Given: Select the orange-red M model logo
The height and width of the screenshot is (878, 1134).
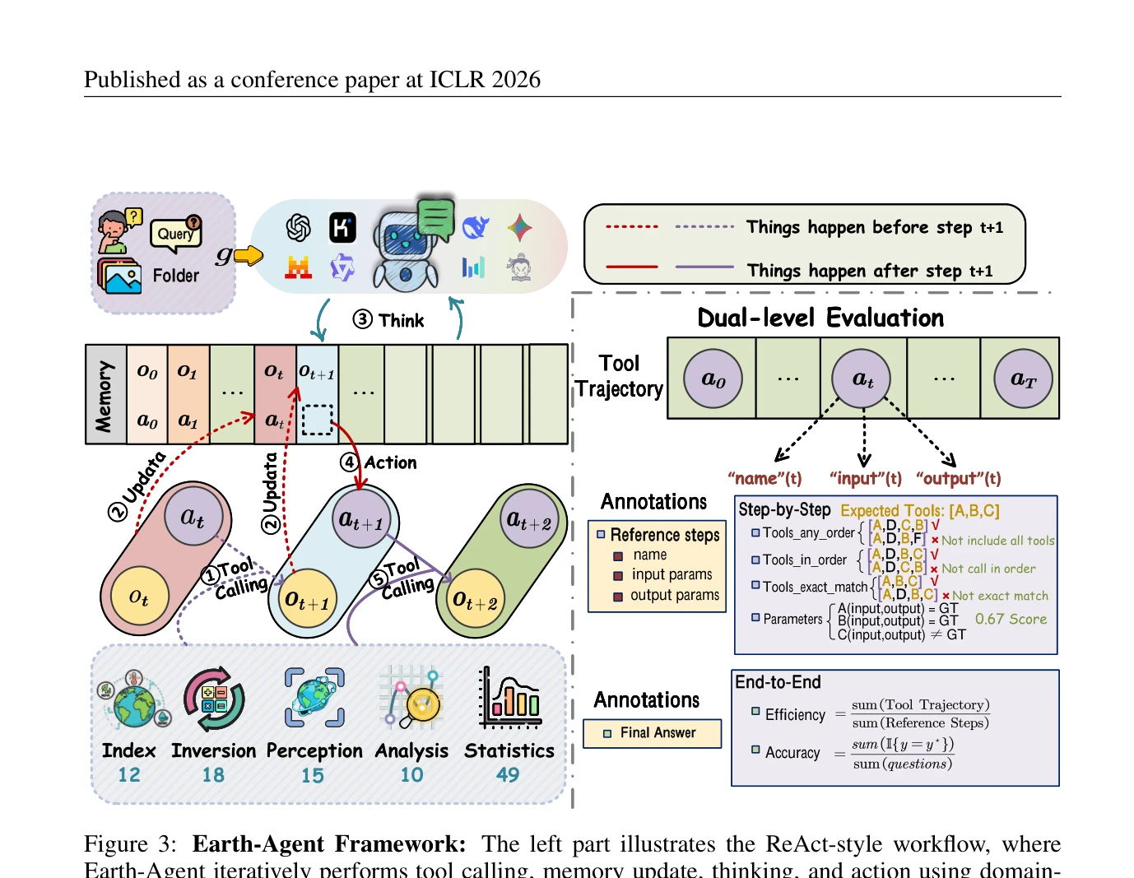Looking at the screenshot, I should click(x=298, y=267).
